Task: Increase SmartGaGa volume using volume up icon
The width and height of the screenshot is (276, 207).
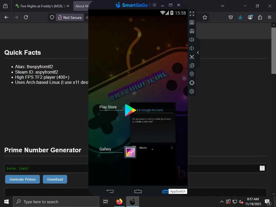Action: (x=192, y=40)
